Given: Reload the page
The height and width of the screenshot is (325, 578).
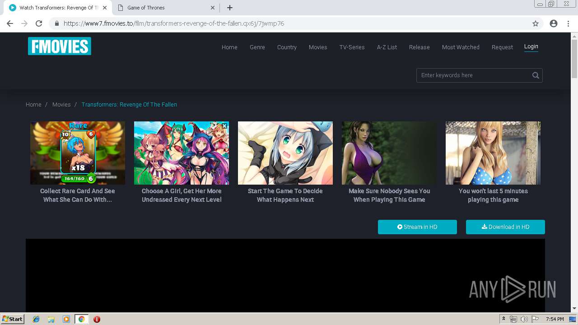Looking at the screenshot, I should tap(39, 23).
